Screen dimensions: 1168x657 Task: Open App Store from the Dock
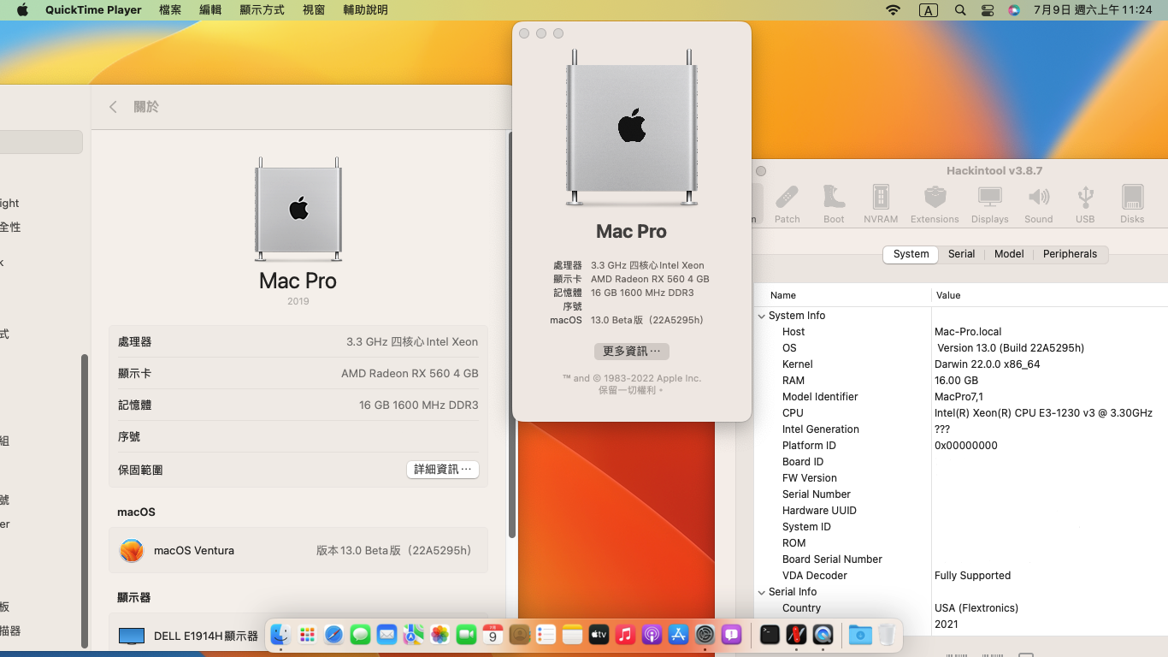(x=678, y=635)
